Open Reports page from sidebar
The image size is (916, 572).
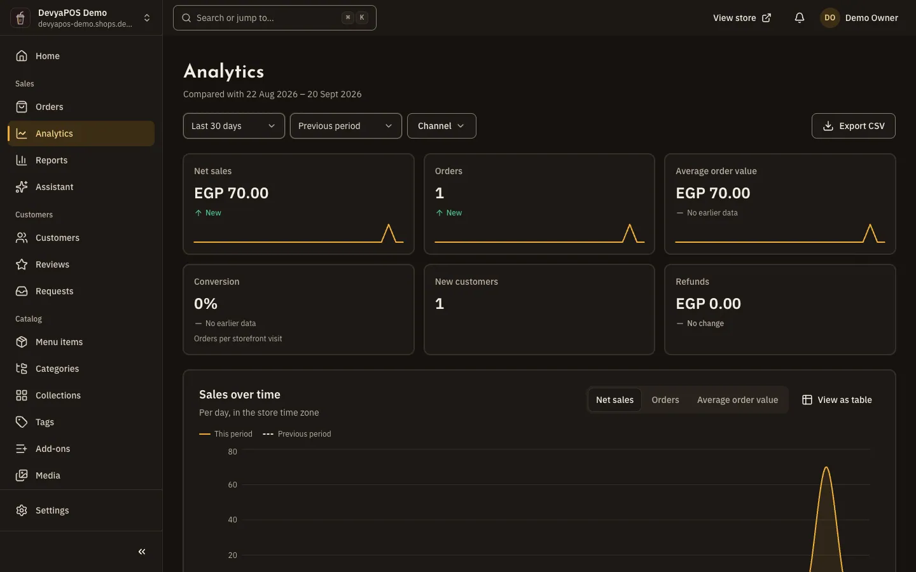(81, 160)
